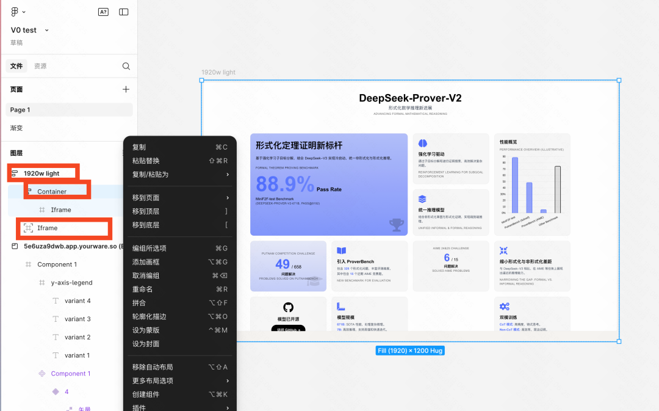Click the top-right frame resize handle
The height and width of the screenshot is (411, 659).
pyautogui.click(x=619, y=80)
